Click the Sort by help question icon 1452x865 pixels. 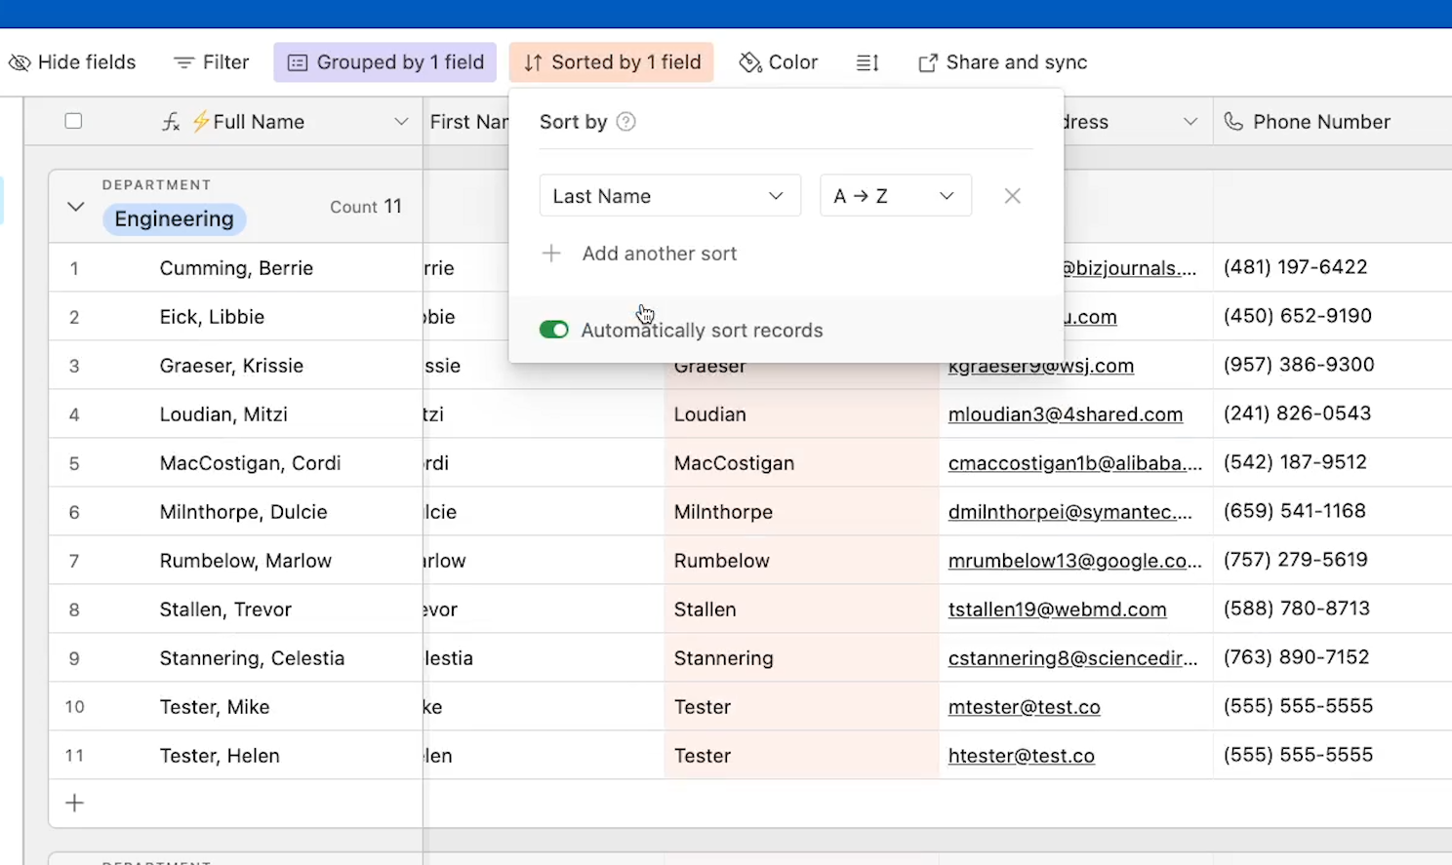[x=626, y=122]
